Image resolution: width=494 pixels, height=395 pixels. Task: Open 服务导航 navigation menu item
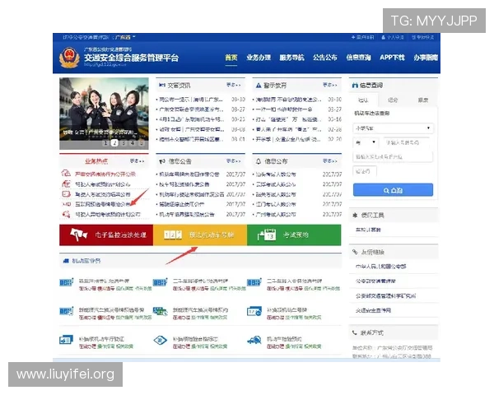click(x=291, y=58)
